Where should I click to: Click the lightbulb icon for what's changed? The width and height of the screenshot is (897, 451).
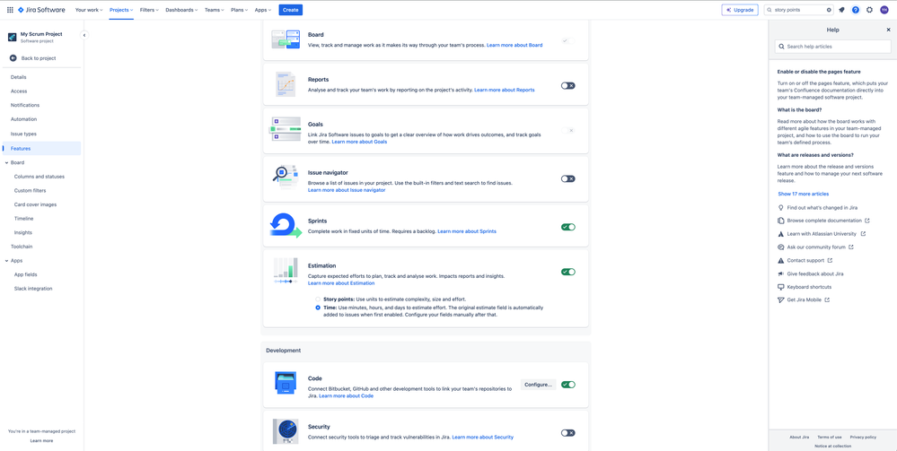tap(781, 207)
